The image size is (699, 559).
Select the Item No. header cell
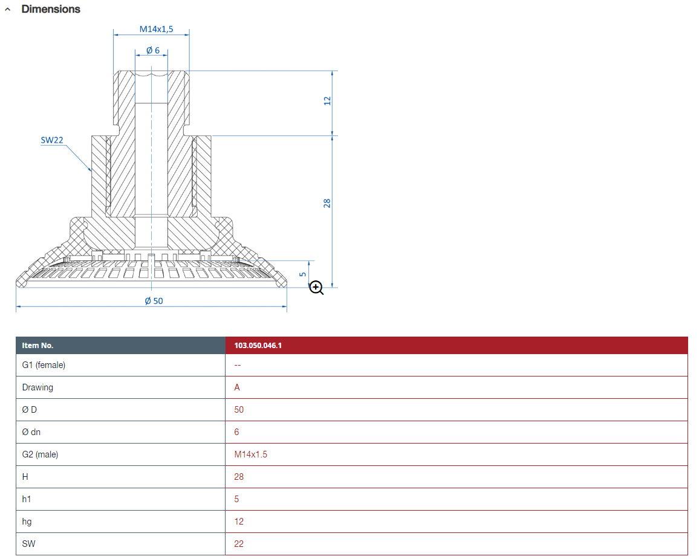[x=37, y=346]
